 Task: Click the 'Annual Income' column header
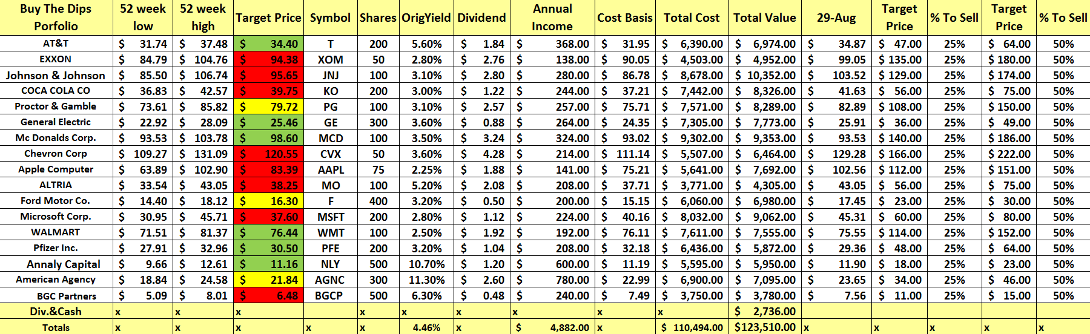(x=552, y=18)
